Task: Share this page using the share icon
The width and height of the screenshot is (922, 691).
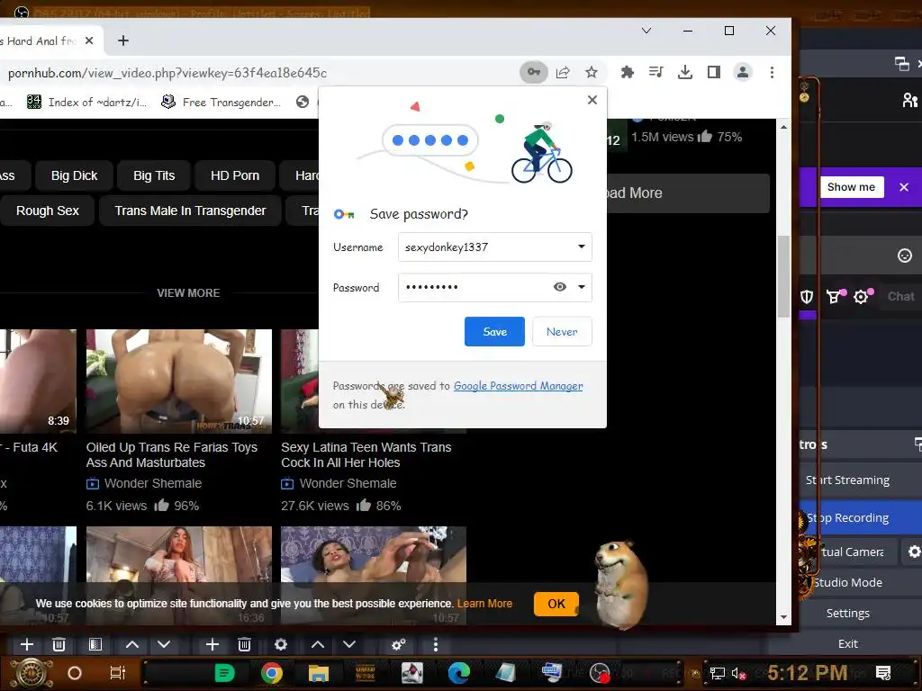Action: point(563,72)
